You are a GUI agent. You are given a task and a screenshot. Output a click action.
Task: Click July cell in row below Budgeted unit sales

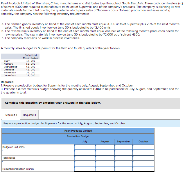(85, 153)
